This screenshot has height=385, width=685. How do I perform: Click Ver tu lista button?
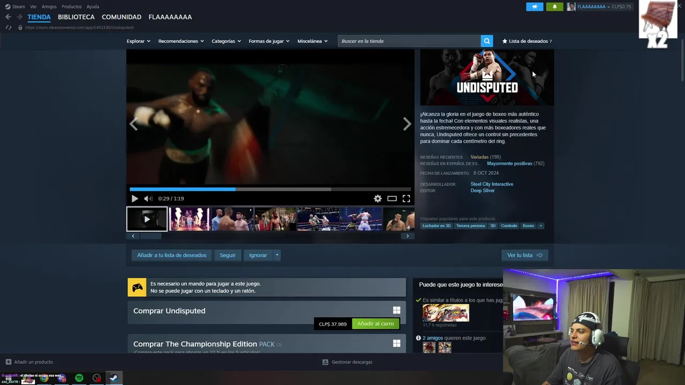tap(524, 255)
